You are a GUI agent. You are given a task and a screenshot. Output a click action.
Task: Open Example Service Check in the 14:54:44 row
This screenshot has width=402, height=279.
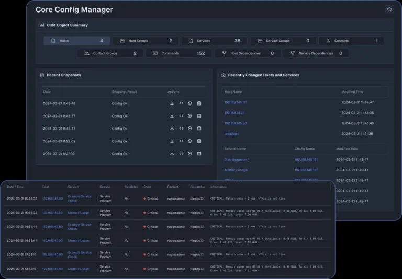click(x=80, y=227)
